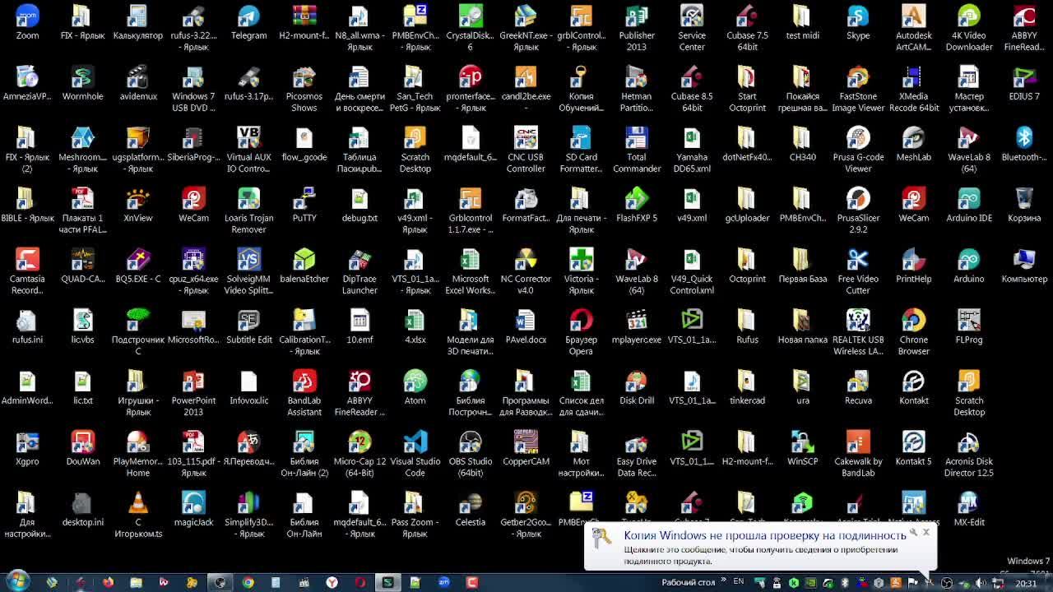Click the taskbar clock showing 20:31
Viewport: 1053px width, 592px height.
click(x=1026, y=583)
